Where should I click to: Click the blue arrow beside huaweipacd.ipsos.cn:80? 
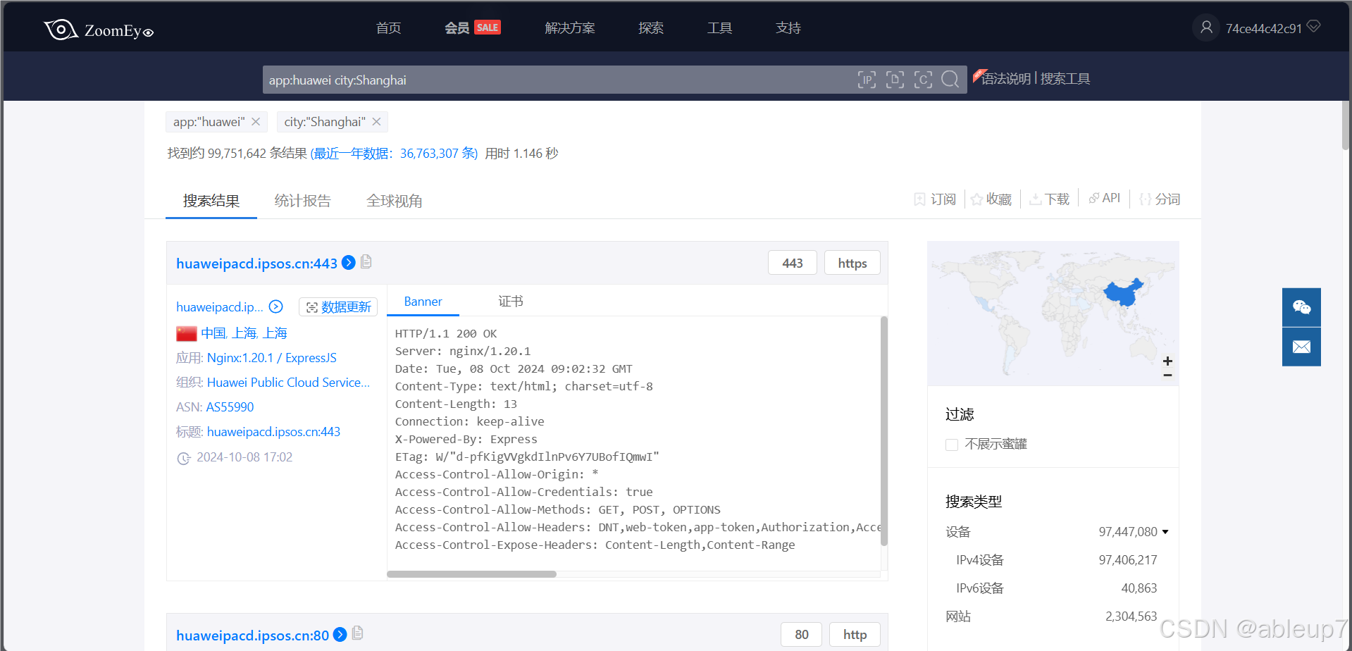(340, 634)
